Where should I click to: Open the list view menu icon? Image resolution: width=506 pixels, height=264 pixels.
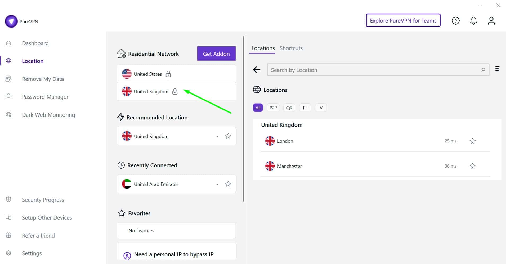pos(497,69)
